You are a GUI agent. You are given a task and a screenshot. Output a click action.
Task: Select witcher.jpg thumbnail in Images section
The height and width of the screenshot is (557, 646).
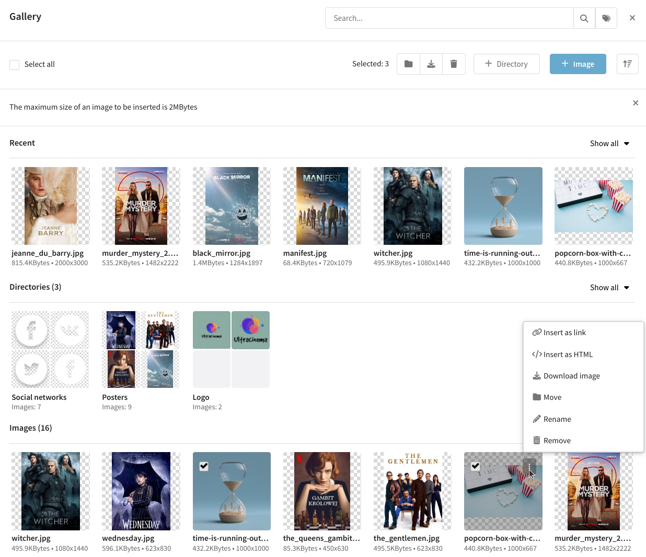pos(51,491)
